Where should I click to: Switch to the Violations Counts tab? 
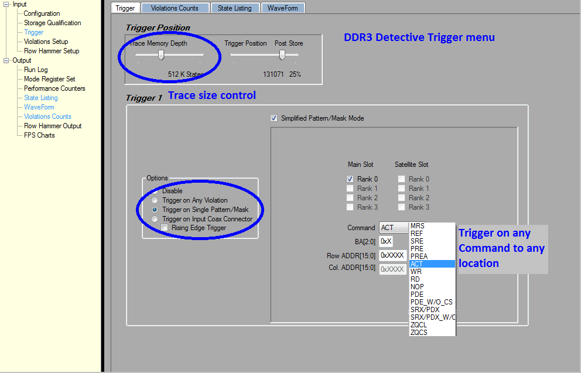(175, 8)
